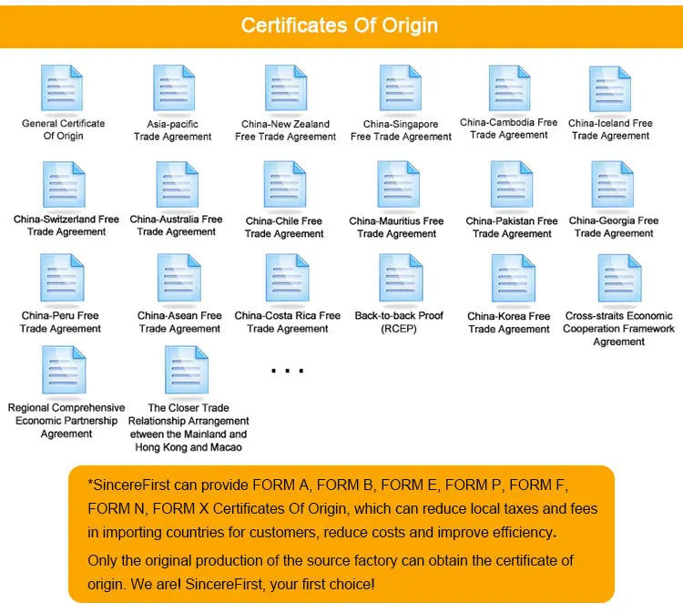Select the China-Asean Free Trade Agreement icon
Viewport: 683px width, 613px height.
tap(179, 278)
